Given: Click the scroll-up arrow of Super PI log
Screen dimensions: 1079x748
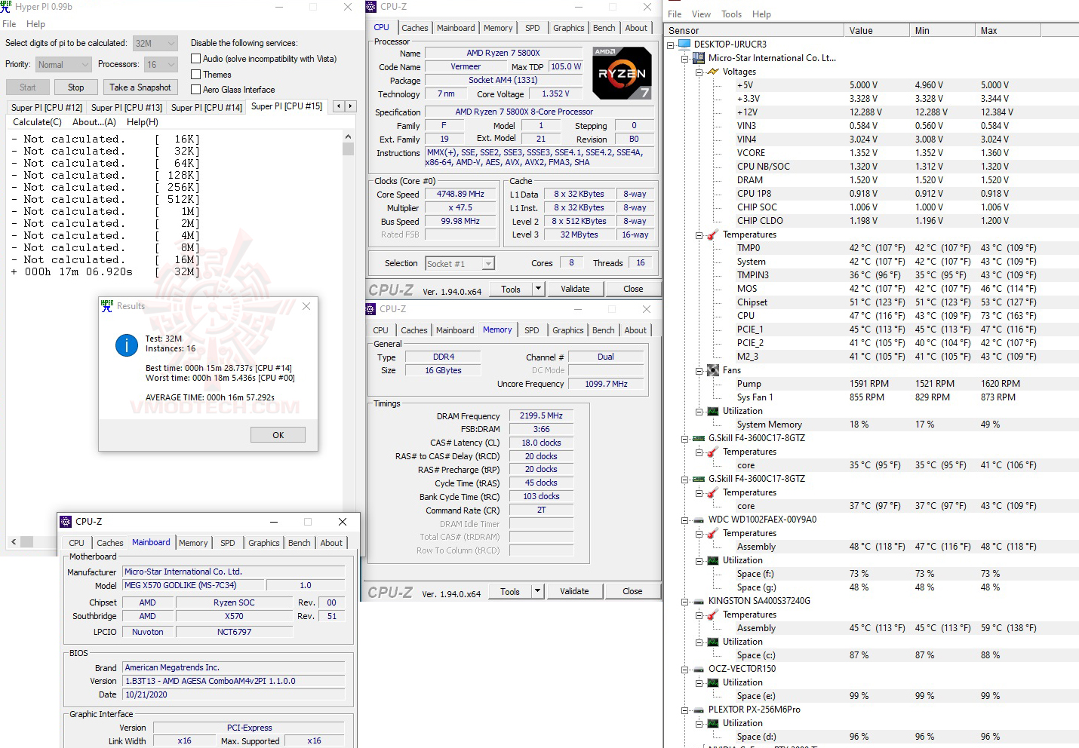Looking at the screenshot, I should pos(348,136).
